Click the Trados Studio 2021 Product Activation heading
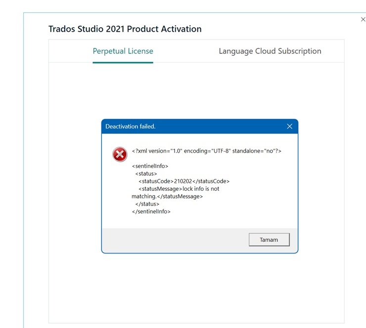This screenshot has width=366, height=328. pos(125,29)
